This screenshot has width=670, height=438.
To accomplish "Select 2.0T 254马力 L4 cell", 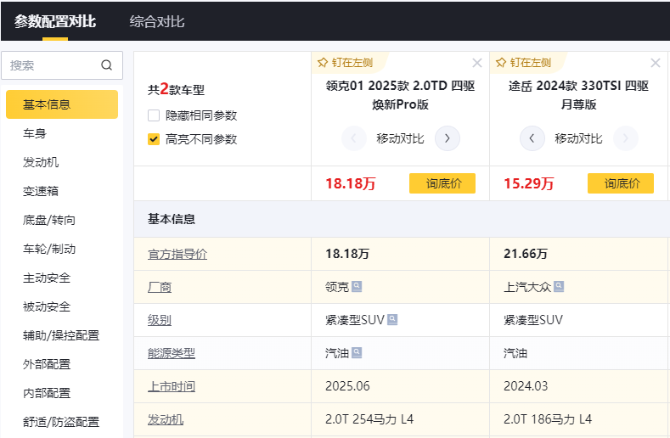I will pyautogui.click(x=400, y=419).
